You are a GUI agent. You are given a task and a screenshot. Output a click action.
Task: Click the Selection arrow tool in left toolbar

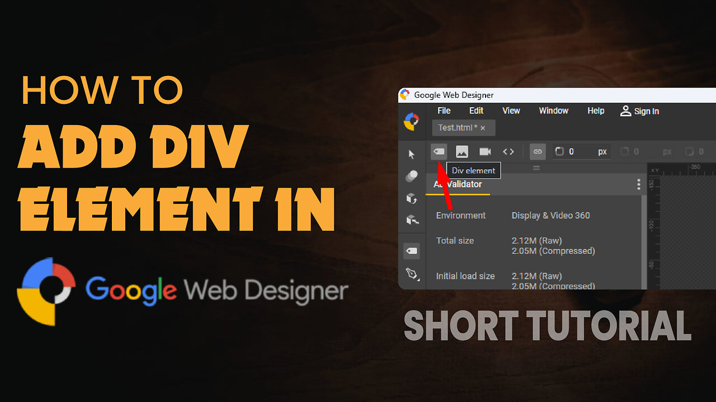(x=412, y=154)
